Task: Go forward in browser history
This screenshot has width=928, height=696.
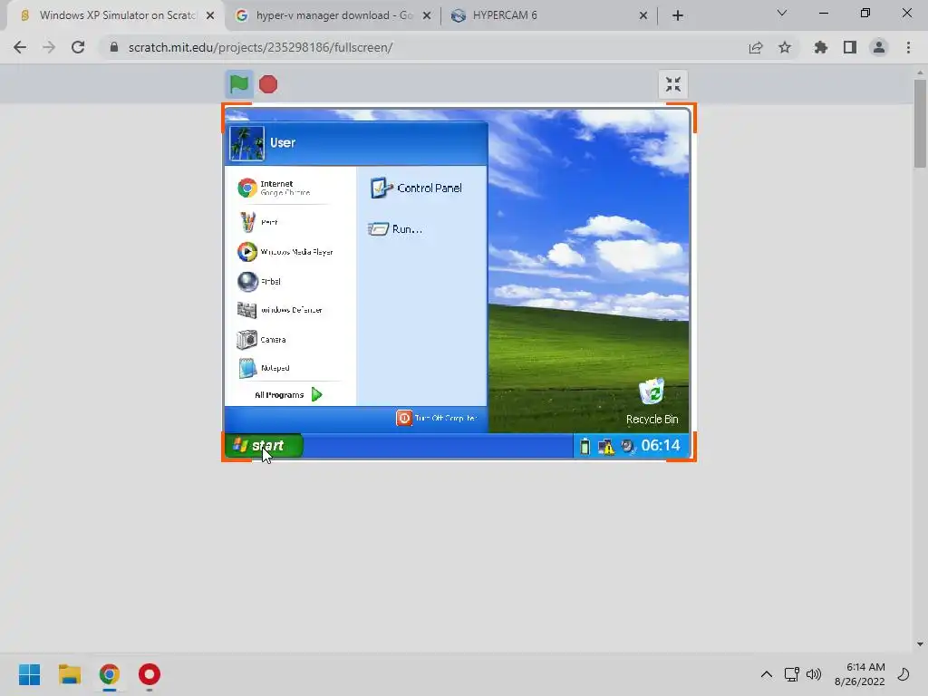Action: pyautogui.click(x=49, y=47)
